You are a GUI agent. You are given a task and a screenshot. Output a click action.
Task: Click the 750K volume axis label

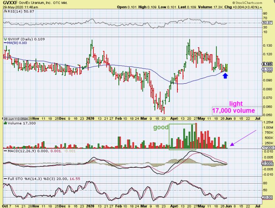tap(268, 133)
